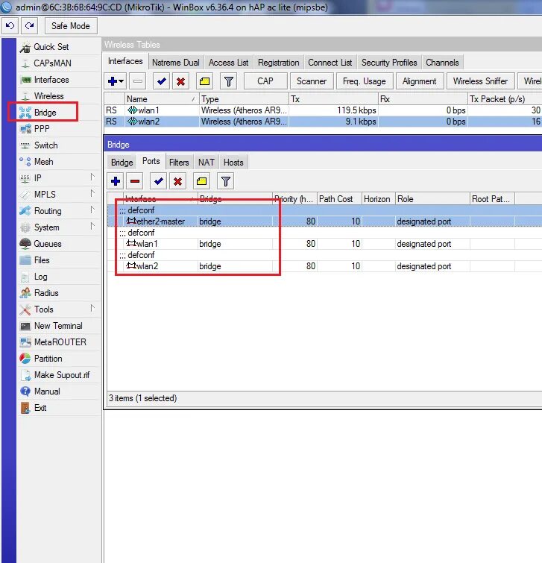Switch to the NAT tab in Bridge window
542x563 pixels.
[207, 163]
